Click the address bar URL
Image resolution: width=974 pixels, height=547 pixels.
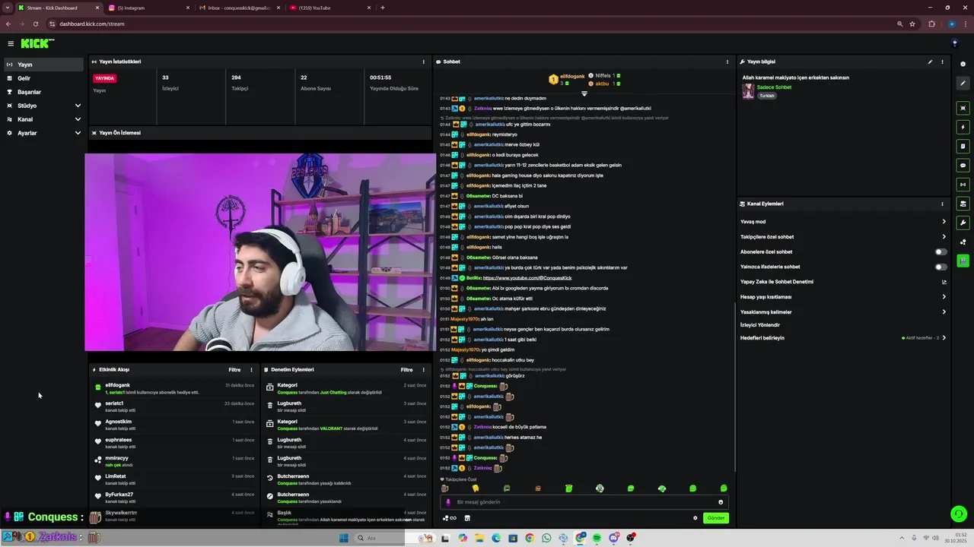(x=92, y=24)
